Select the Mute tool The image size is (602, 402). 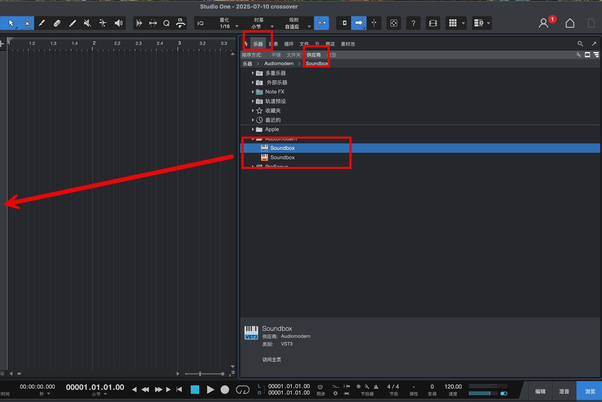(87, 23)
